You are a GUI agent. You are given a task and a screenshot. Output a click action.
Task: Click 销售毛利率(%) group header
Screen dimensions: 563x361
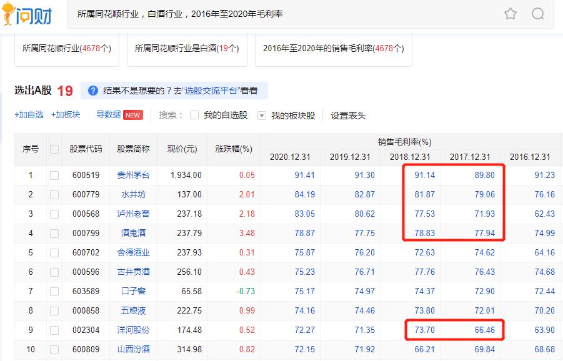[405, 142]
